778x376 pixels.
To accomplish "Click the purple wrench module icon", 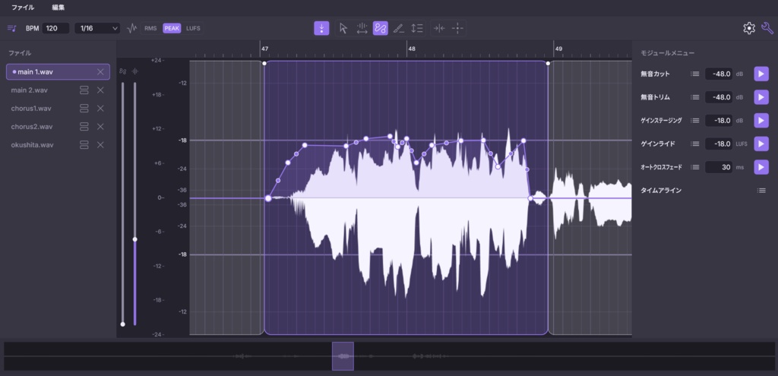I will pos(767,28).
